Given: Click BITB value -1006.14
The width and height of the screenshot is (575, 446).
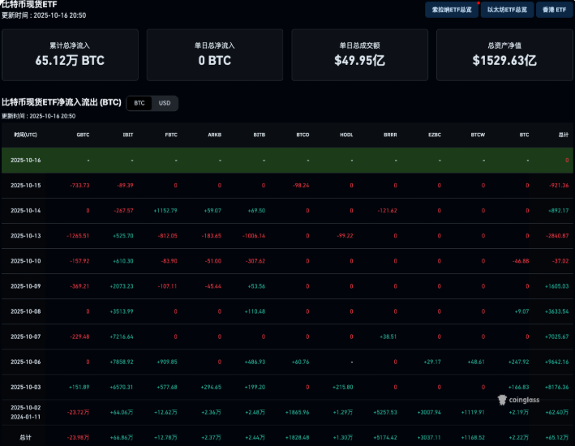Looking at the screenshot, I should point(254,236).
